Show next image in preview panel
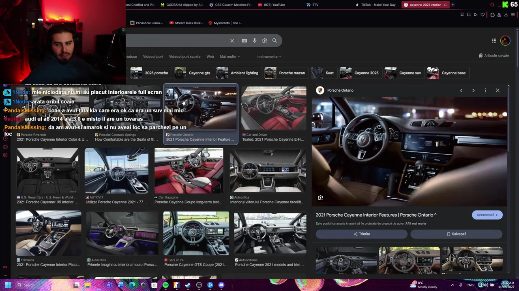This screenshot has height=291, width=519. click(x=473, y=90)
